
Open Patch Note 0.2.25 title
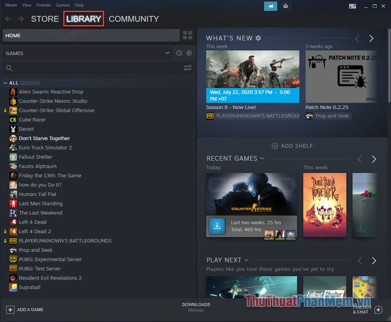[x=327, y=107]
